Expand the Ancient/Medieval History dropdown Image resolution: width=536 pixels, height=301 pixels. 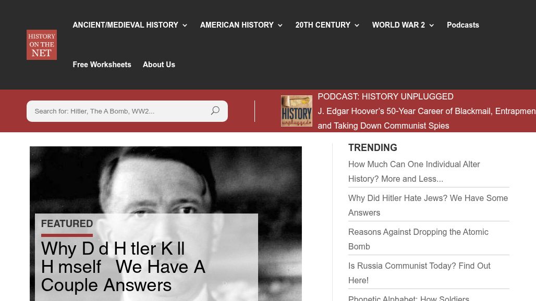click(125, 25)
